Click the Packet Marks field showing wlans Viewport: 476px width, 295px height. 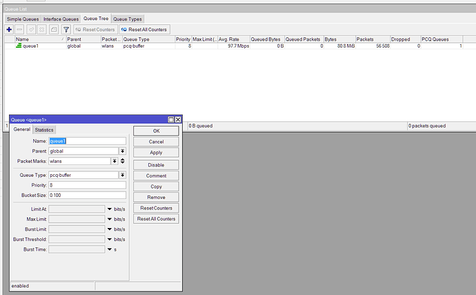[79, 161]
